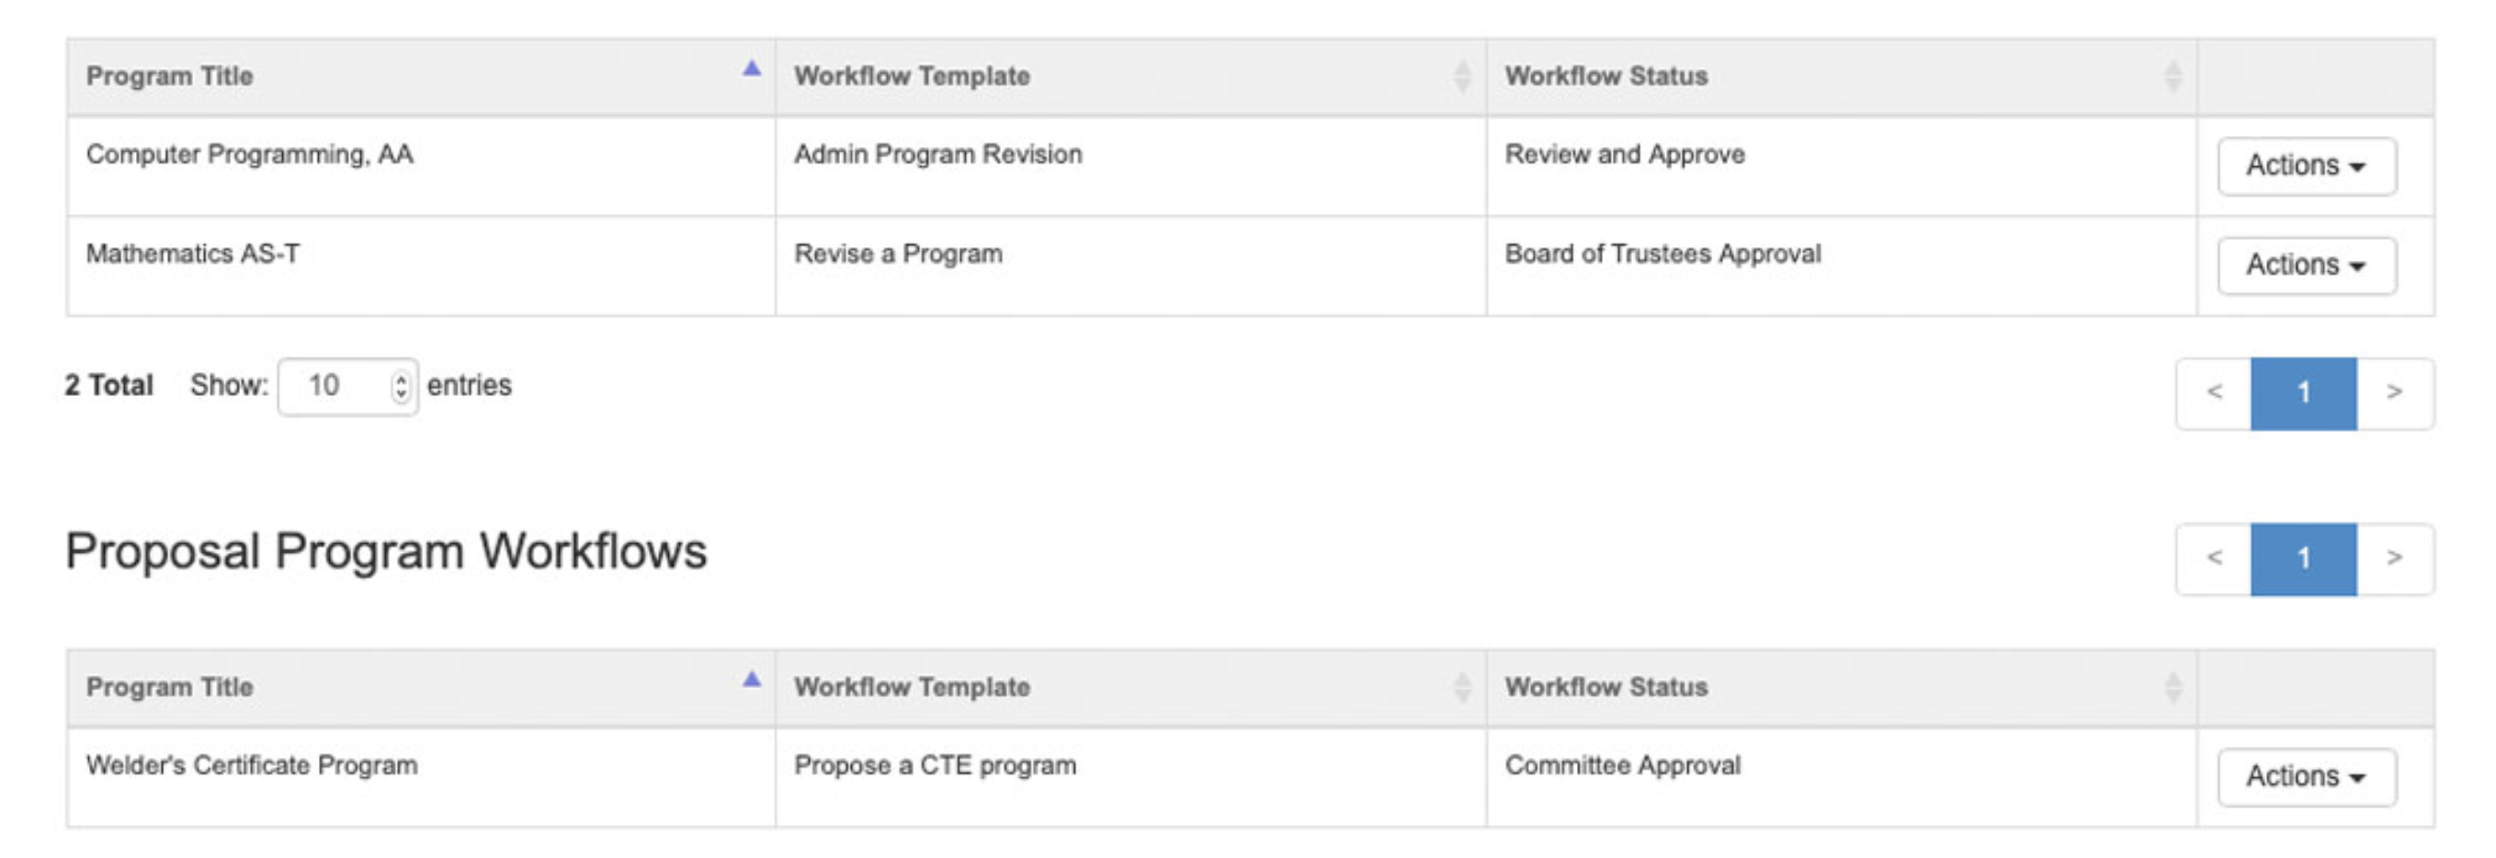Sort upper table by Program Title arrow
The width and height of the screenshot is (2496, 858).
coord(751,69)
